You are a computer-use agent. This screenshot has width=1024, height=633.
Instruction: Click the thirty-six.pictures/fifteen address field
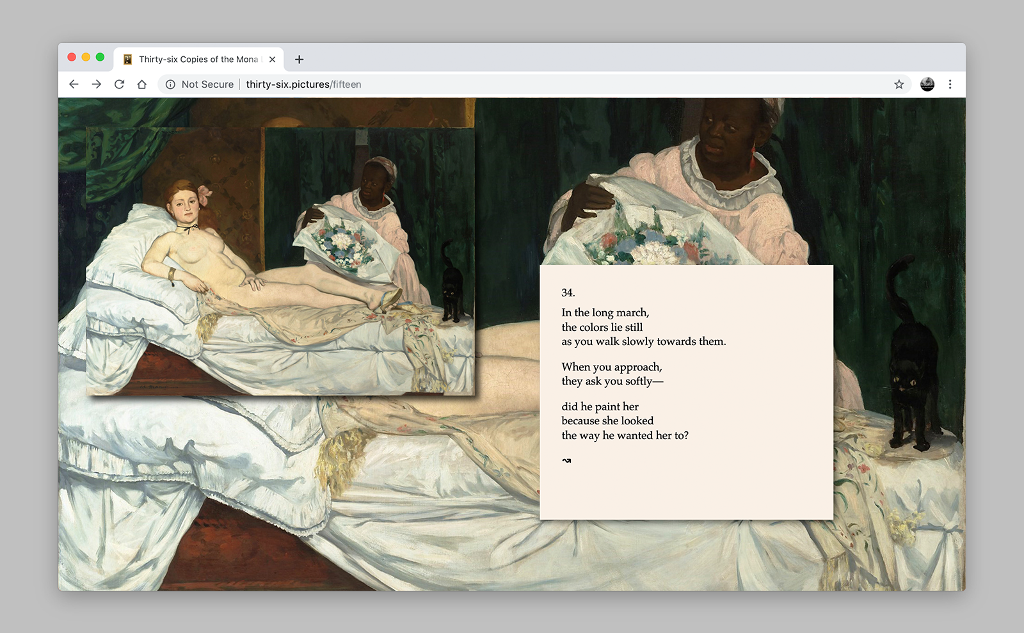(x=303, y=84)
